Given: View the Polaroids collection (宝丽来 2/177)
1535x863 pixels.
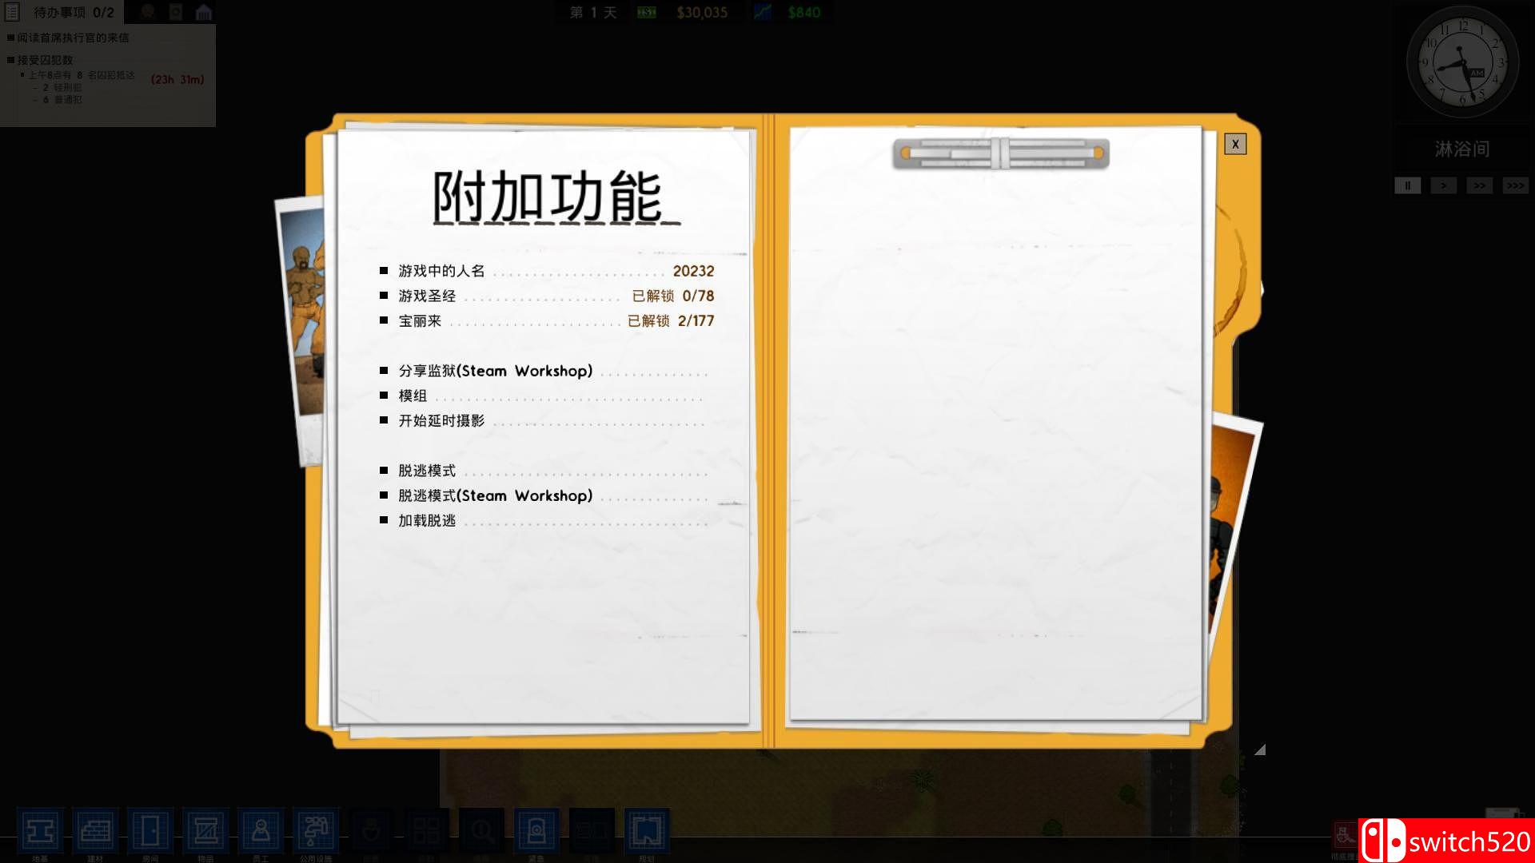Looking at the screenshot, I should coord(420,320).
